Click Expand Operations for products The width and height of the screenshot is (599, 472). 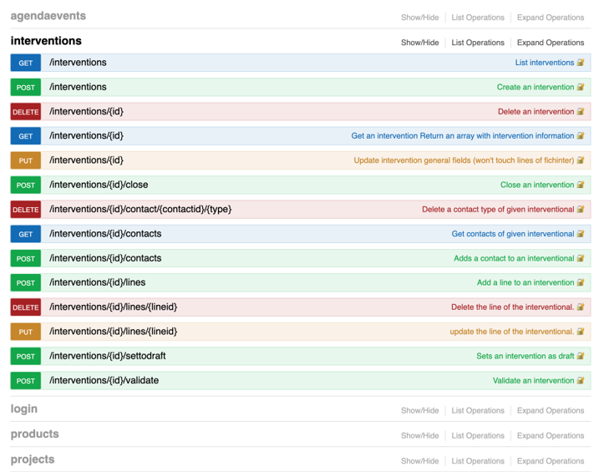[551, 436]
